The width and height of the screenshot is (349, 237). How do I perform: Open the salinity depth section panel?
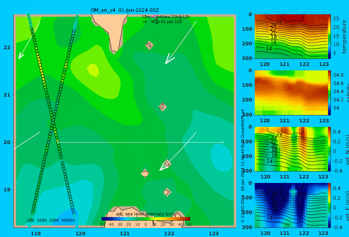click(x=291, y=93)
